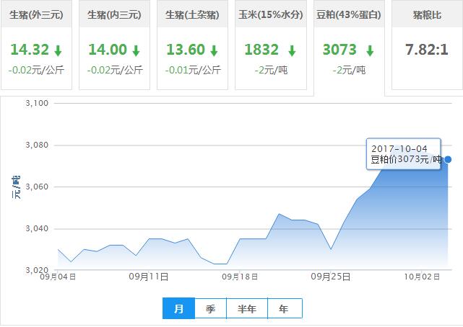The height and width of the screenshot is (327, 463).
Task: Open the 猪粮比 ratio tab
Action: [427, 45]
